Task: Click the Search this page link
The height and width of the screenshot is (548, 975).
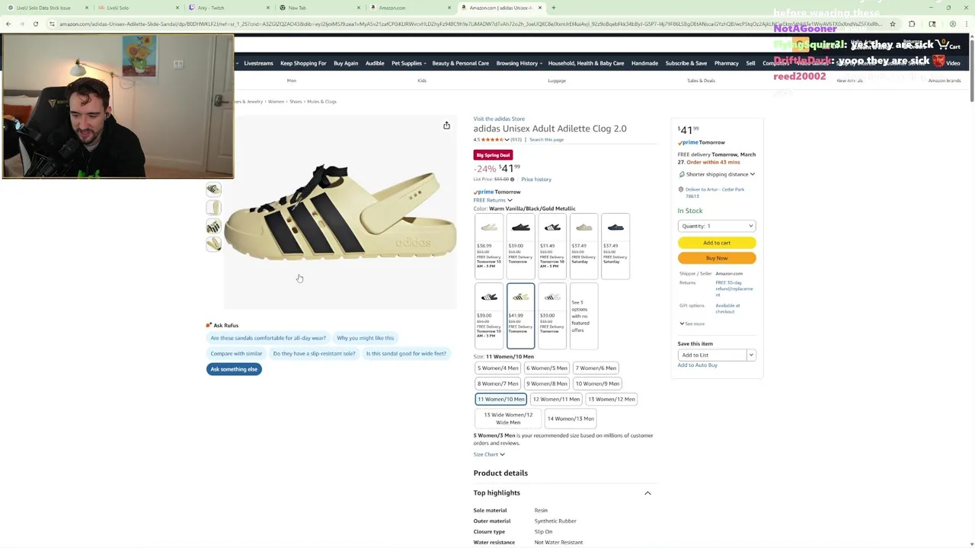Action: pyautogui.click(x=546, y=140)
